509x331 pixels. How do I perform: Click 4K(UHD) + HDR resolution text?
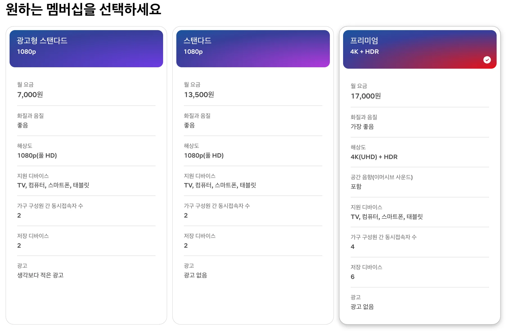(373, 157)
